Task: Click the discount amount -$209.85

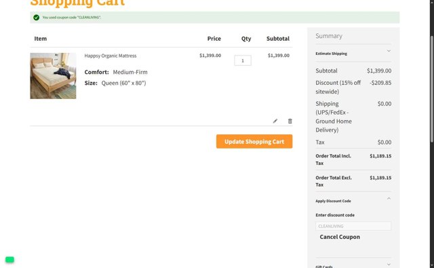Action: click(380, 83)
